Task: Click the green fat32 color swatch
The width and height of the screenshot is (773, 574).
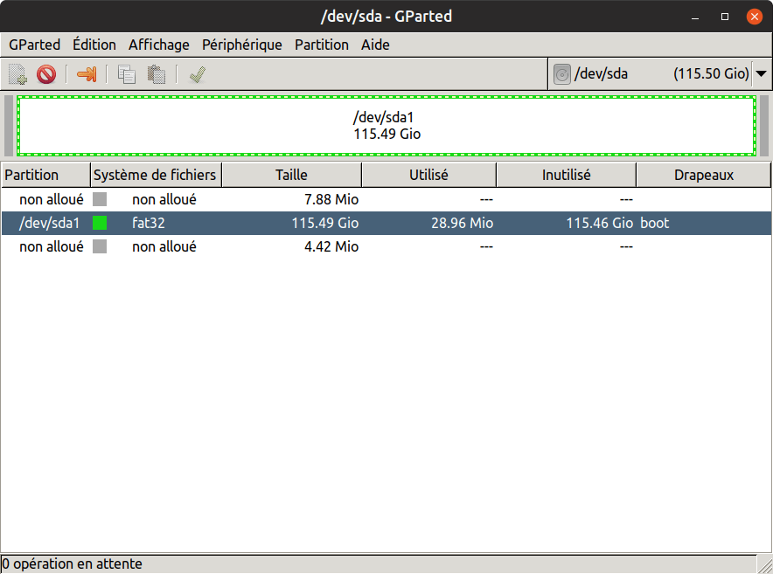Action: [100, 223]
